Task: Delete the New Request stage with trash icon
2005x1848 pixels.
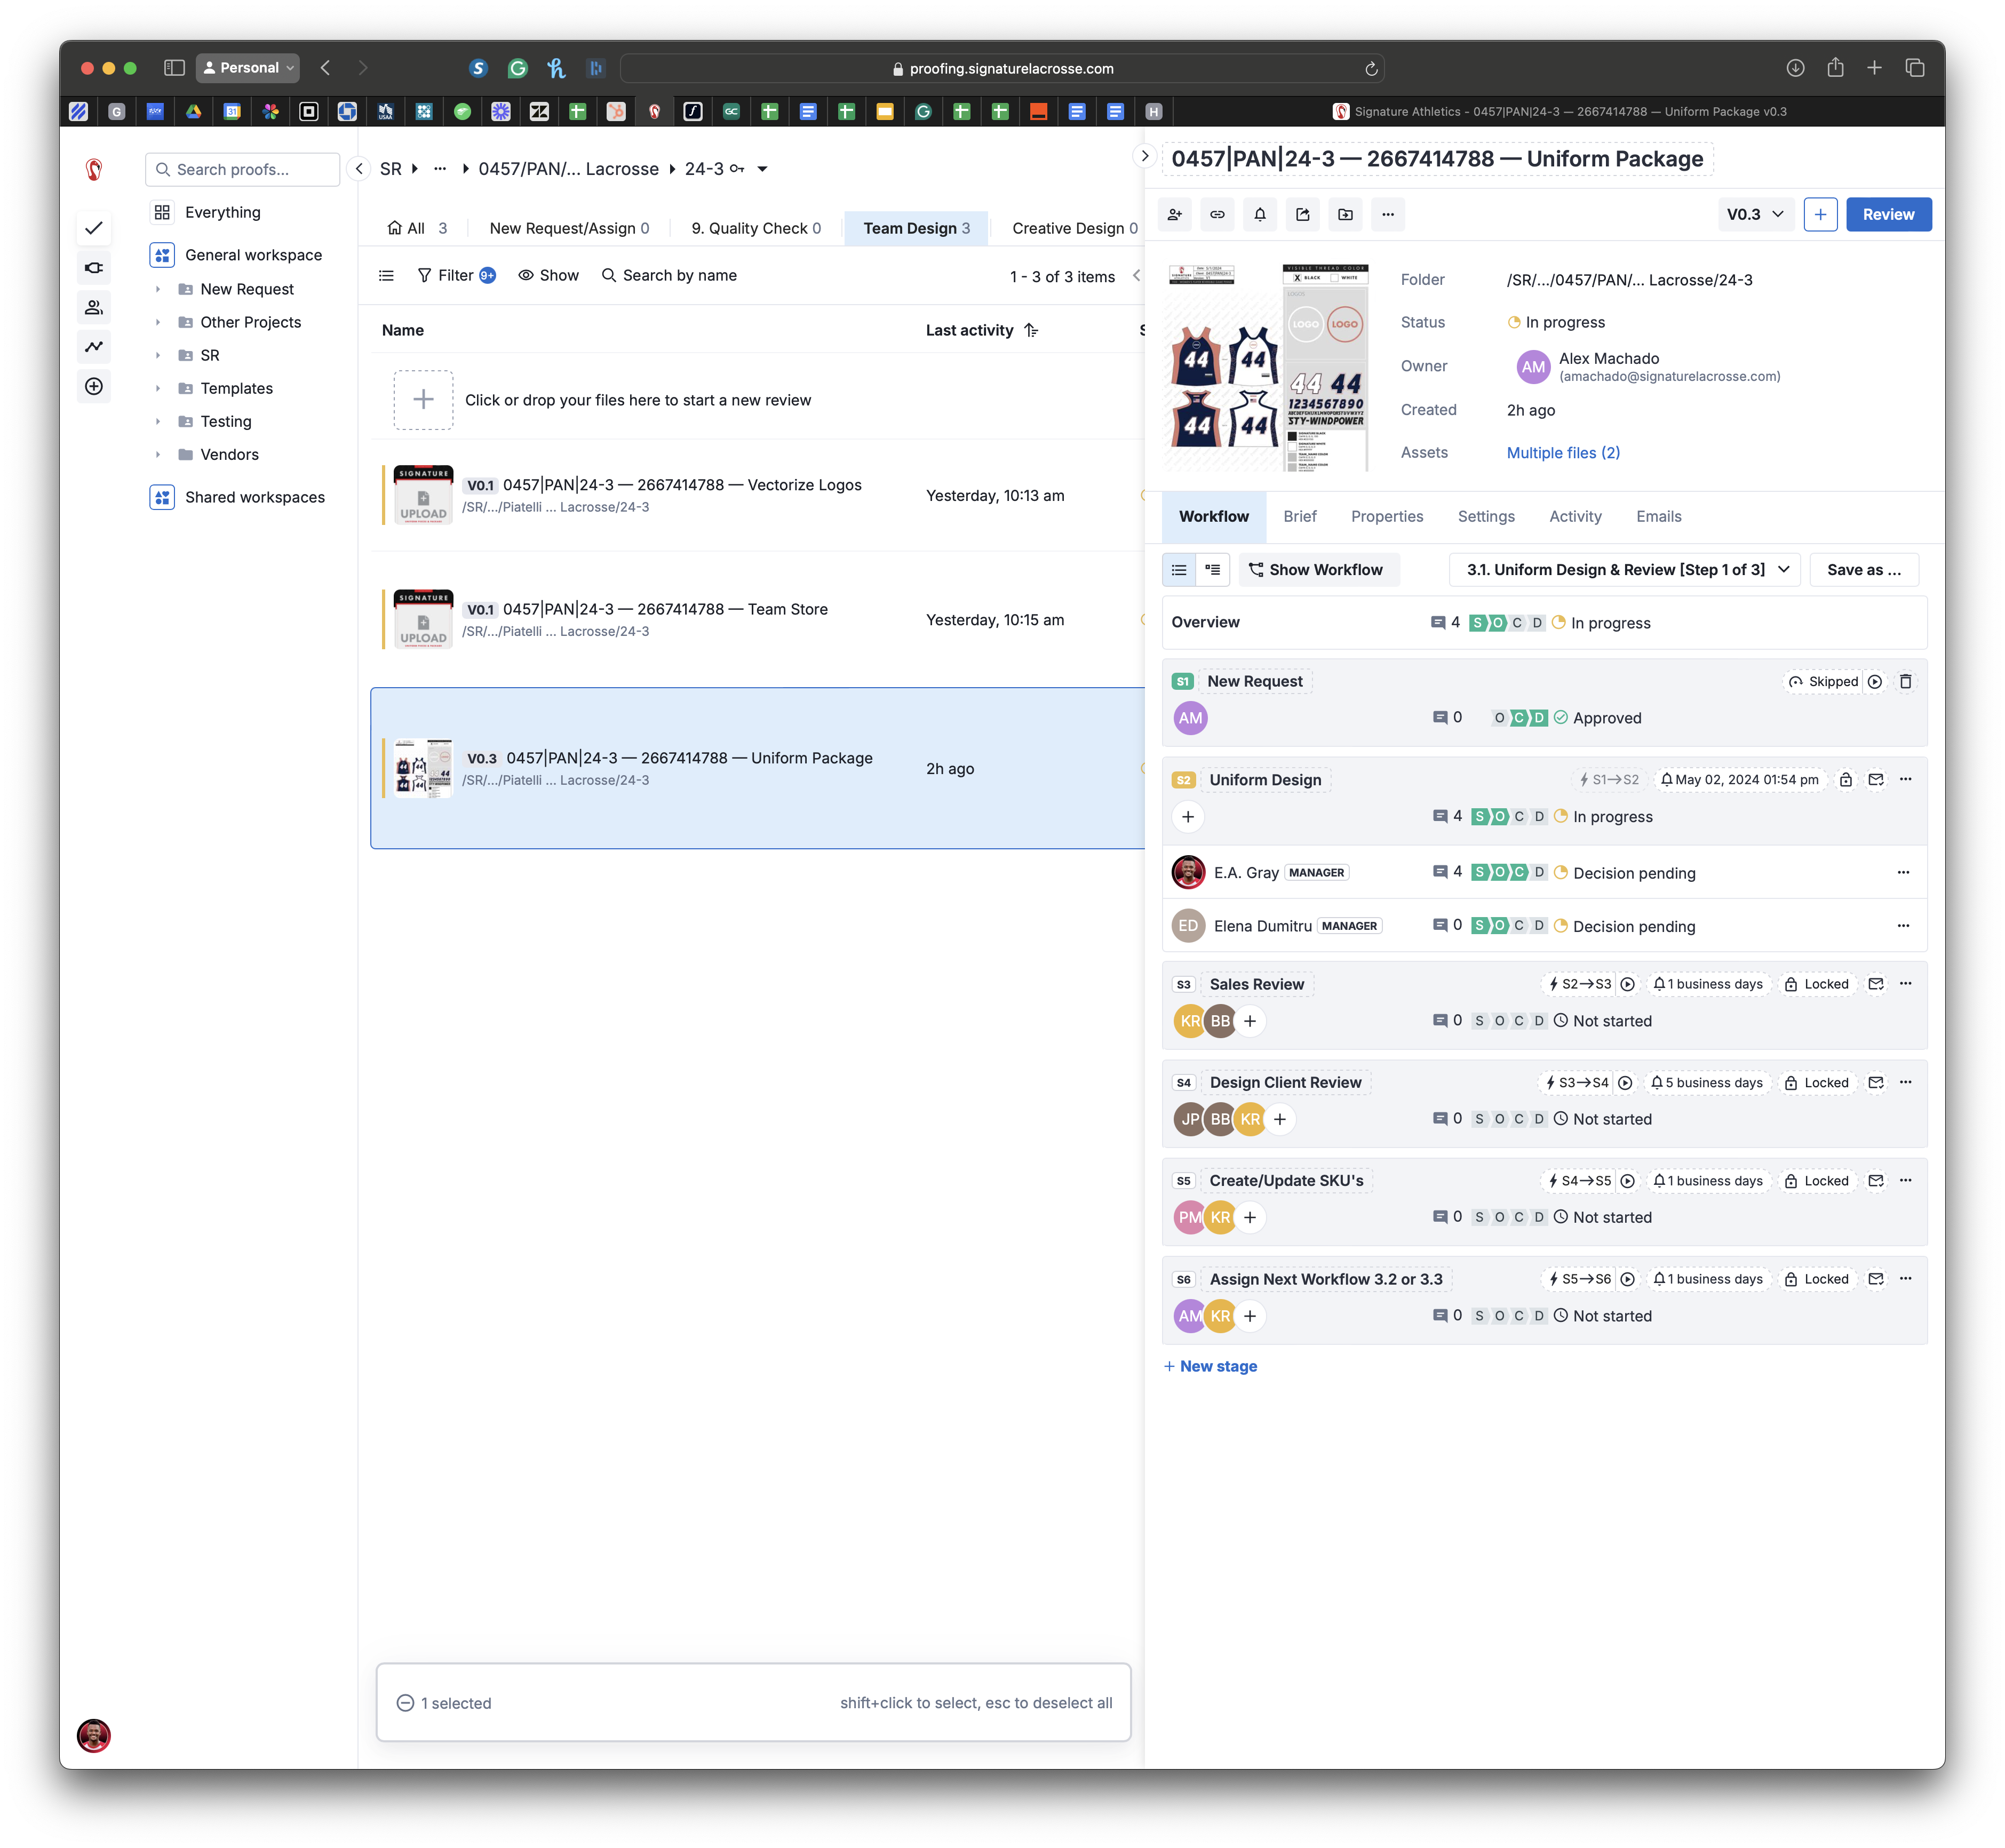Action: [x=1905, y=681]
